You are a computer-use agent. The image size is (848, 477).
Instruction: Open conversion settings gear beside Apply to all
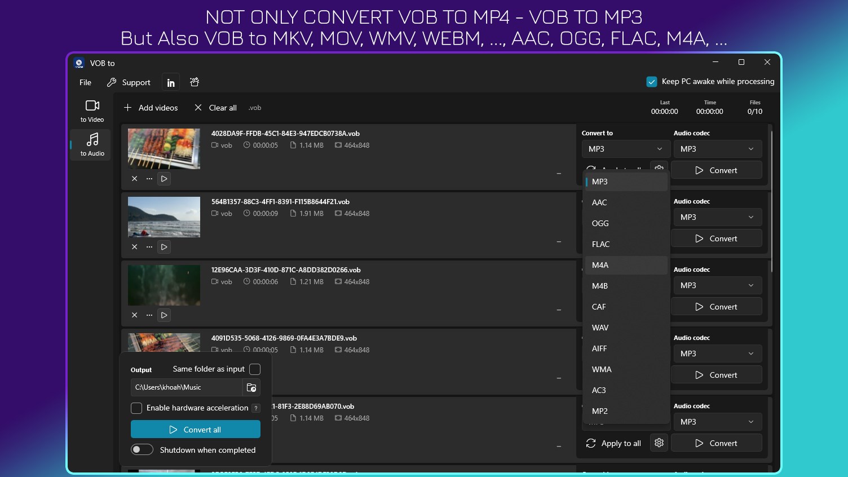click(x=659, y=443)
